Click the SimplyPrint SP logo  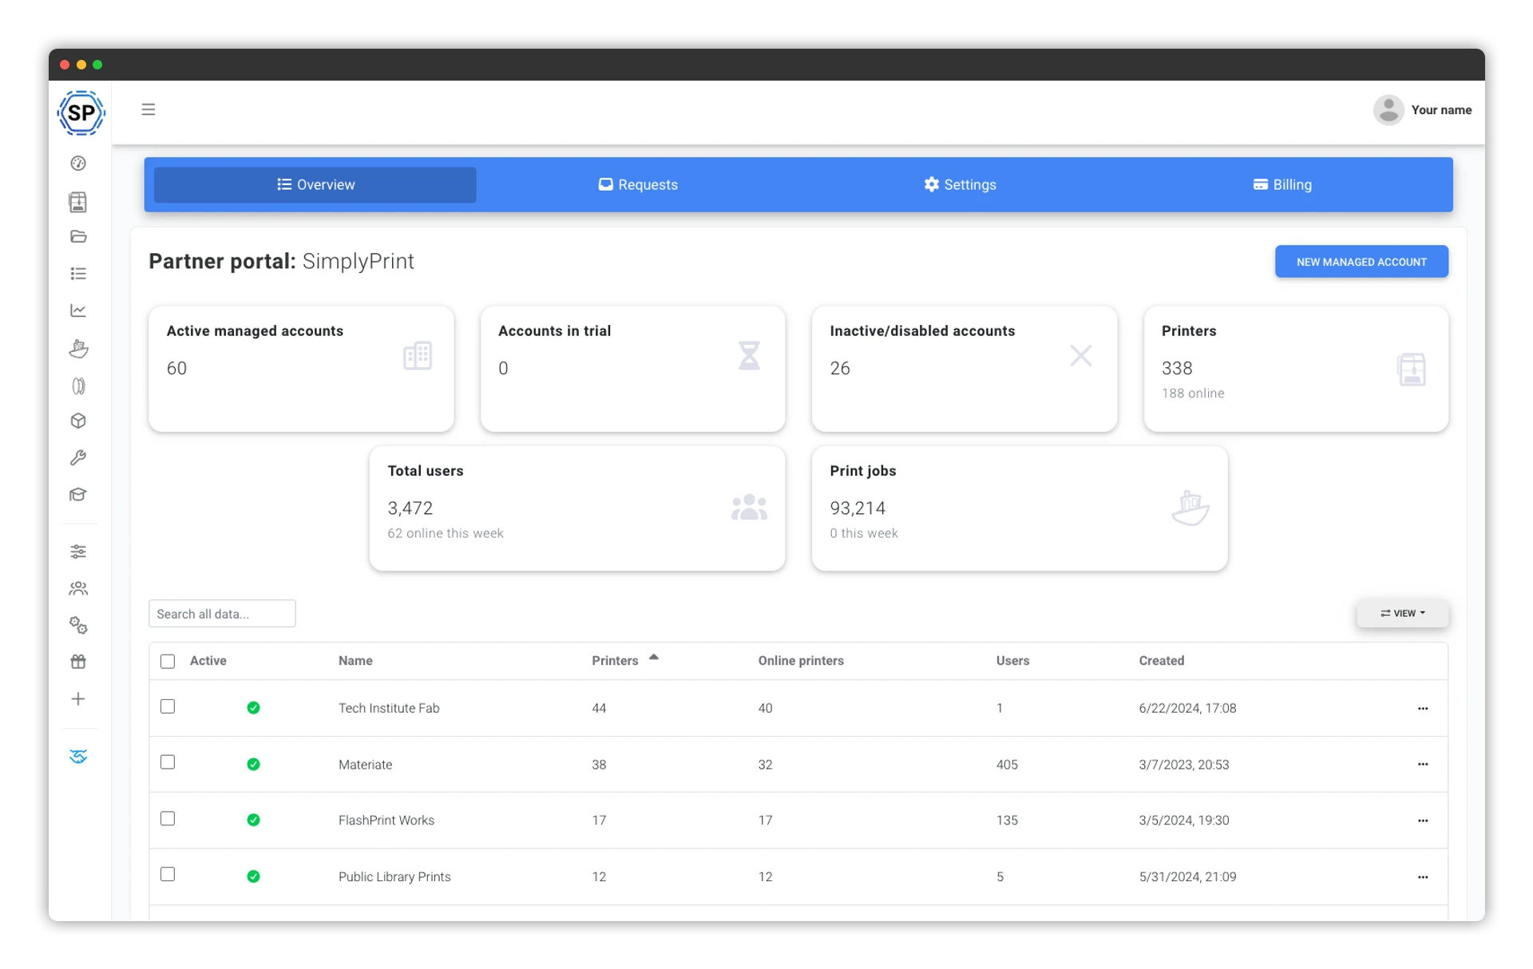(81, 113)
